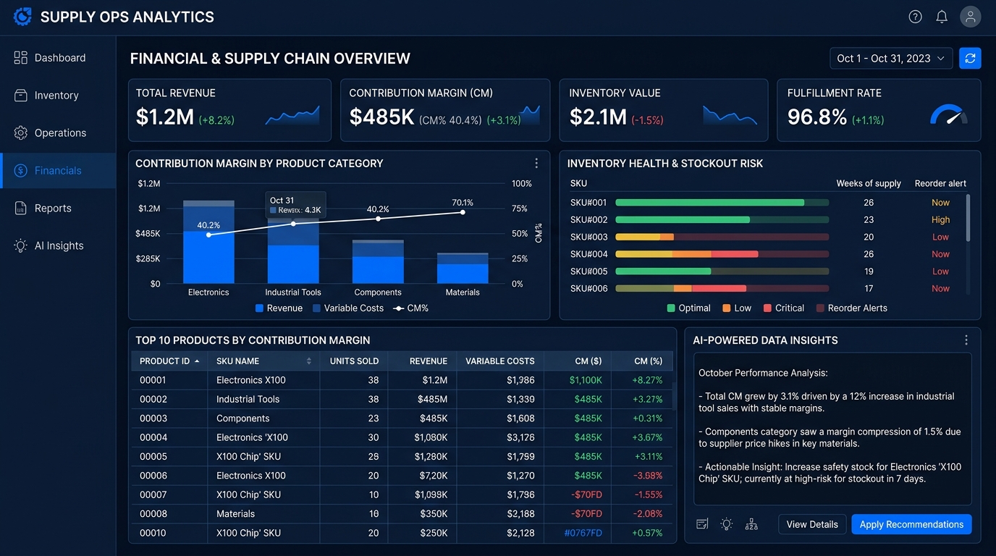Click the #0767FD value in row 00010
The width and height of the screenshot is (996, 556).
point(583,533)
